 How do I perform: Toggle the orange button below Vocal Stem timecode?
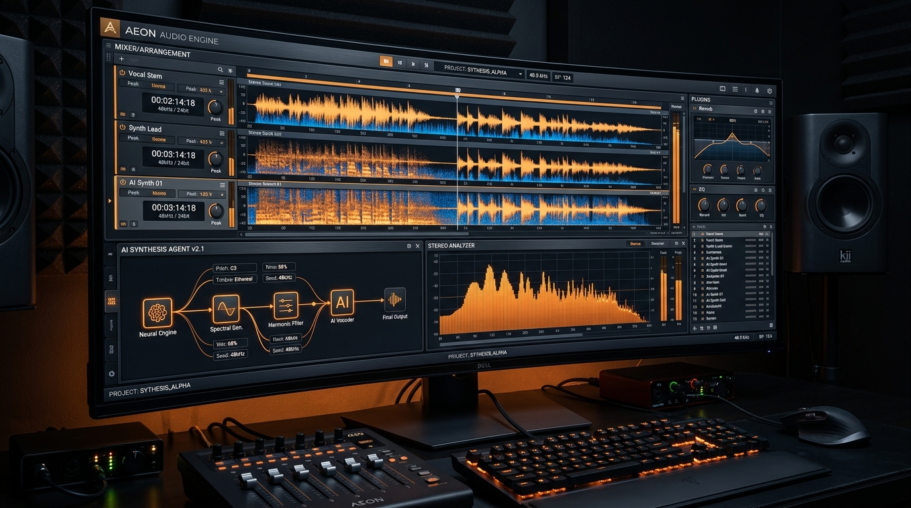point(123,114)
